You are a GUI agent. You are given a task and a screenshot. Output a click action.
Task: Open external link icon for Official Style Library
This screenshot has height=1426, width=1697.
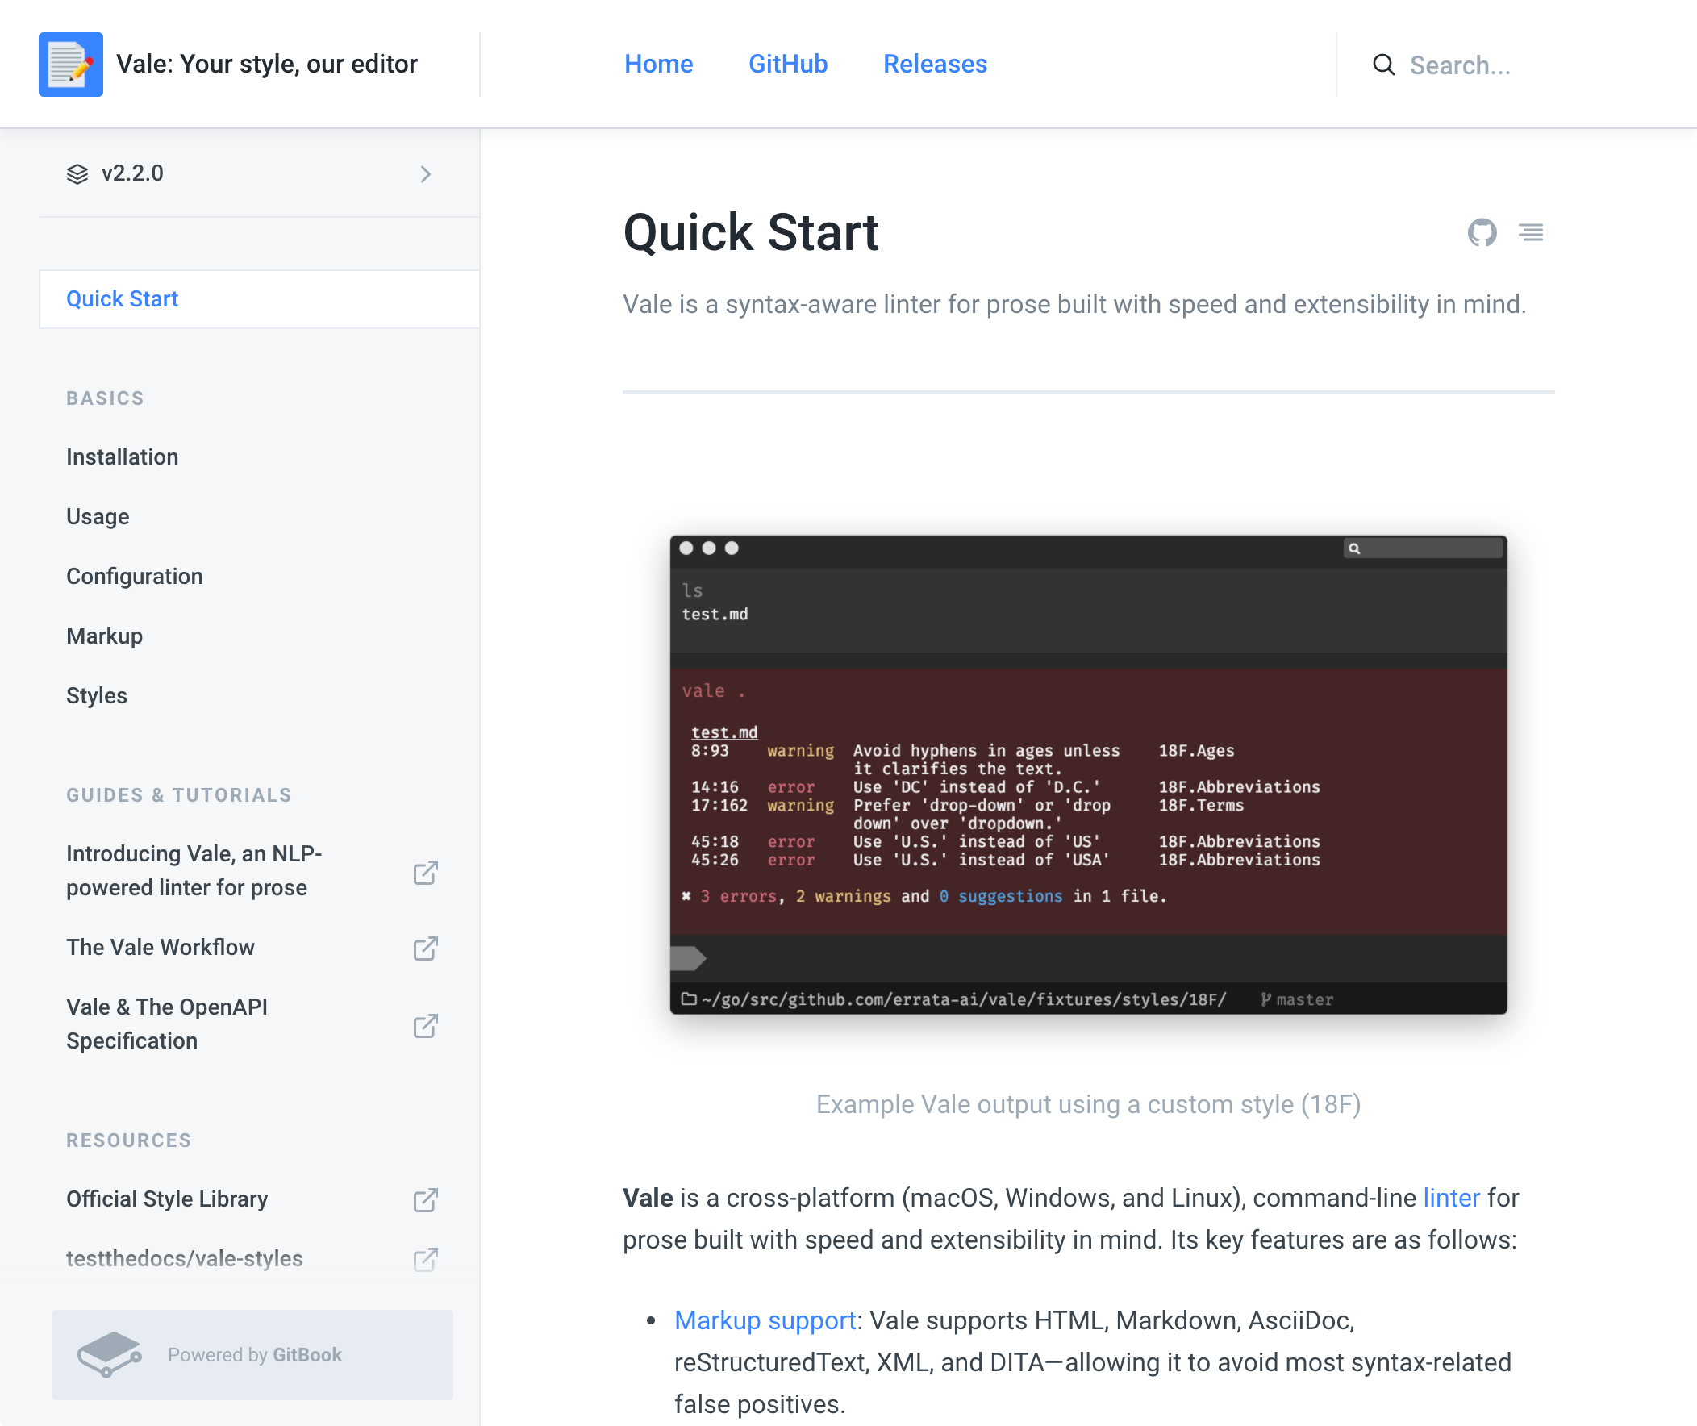[425, 1199]
